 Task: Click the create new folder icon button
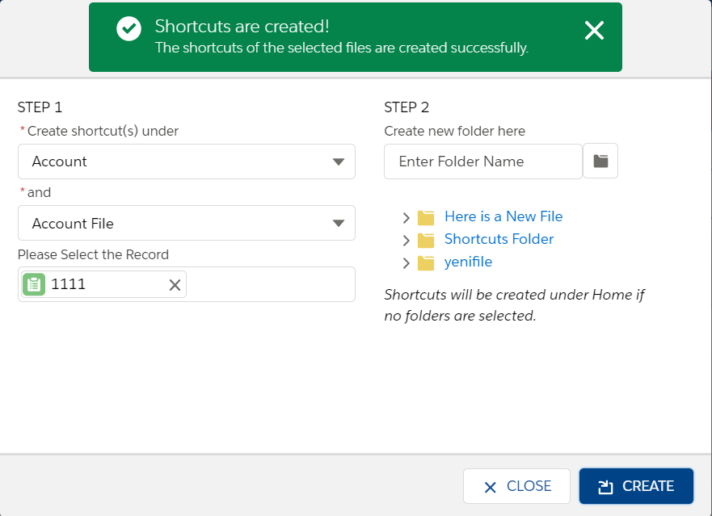(x=600, y=162)
